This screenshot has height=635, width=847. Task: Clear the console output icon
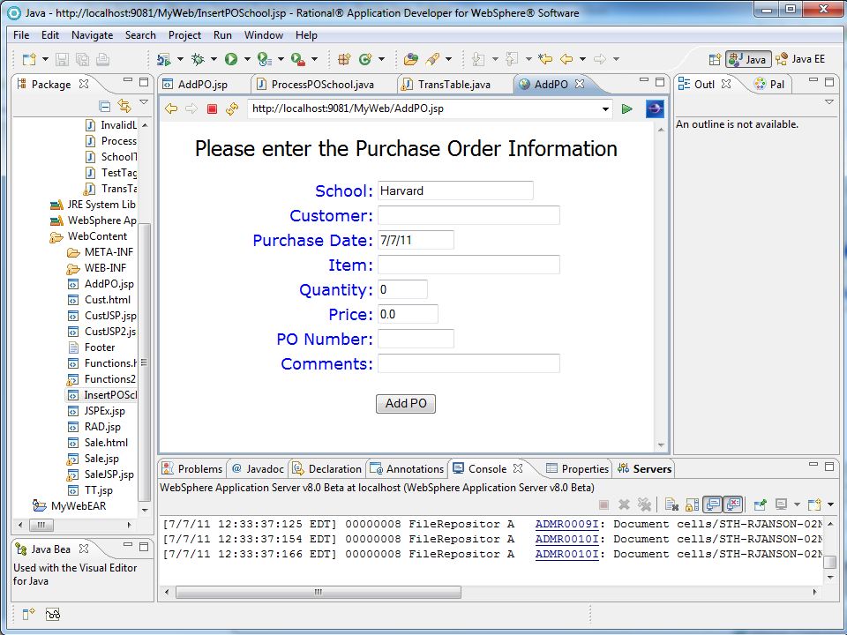(x=671, y=504)
